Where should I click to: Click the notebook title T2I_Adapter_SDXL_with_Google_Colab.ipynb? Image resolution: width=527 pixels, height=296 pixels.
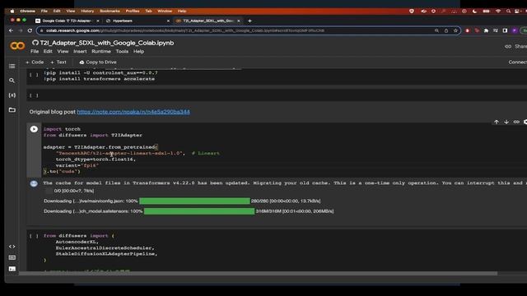tap(107, 43)
